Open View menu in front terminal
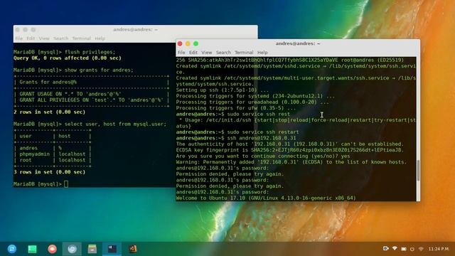 (x=206, y=53)
